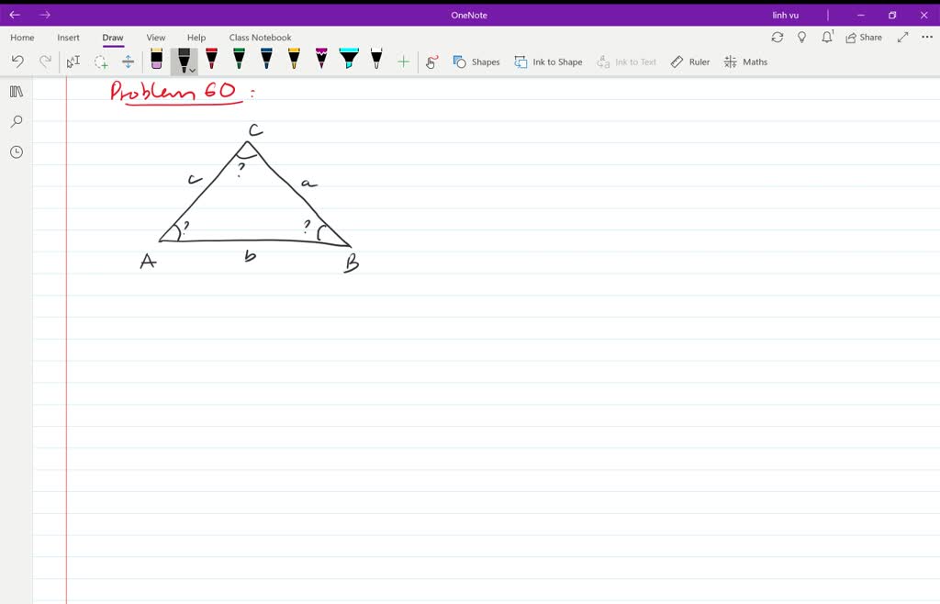Toggle the Insert Space tool

(x=129, y=62)
